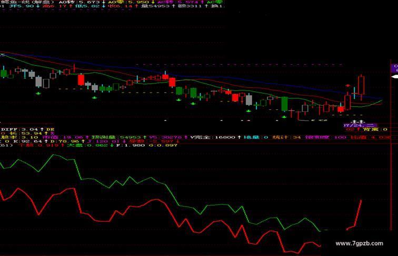Click the 背离 0 value
The height and width of the screenshot is (256, 398).
[x=375, y=129]
